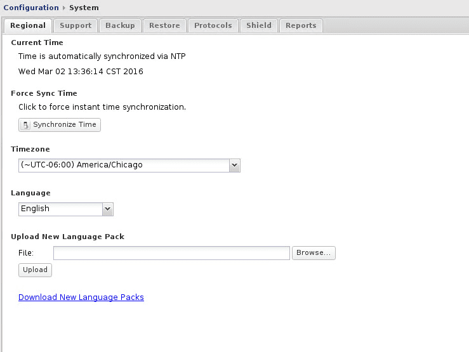
Task: Open the English language selector
Action: [60, 209]
